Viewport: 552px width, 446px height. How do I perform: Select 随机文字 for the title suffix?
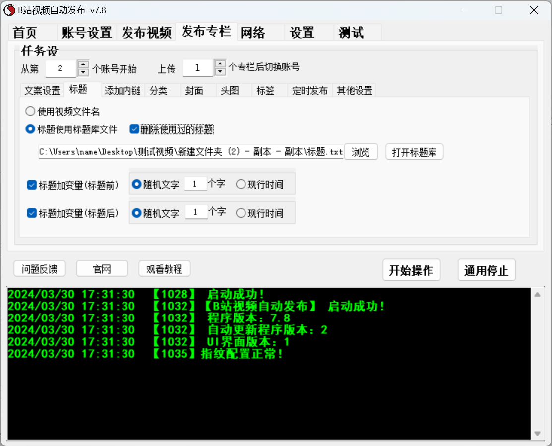point(156,213)
